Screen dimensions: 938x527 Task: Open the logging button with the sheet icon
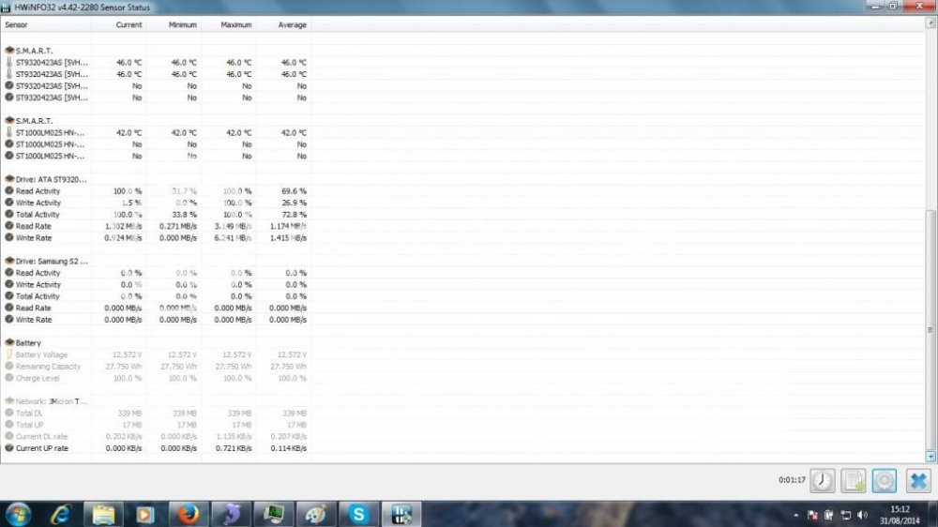pos(853,480)
